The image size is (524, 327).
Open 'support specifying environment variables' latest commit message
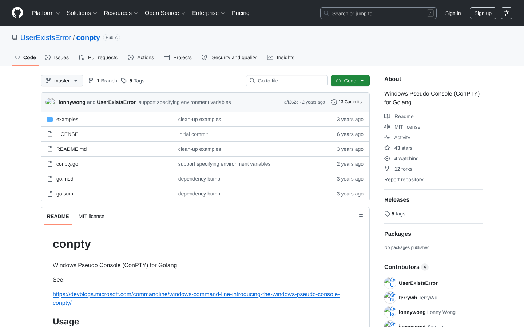(185, 102)
